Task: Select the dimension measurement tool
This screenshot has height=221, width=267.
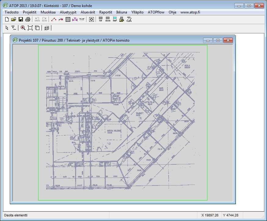Action: pos(75,20)
